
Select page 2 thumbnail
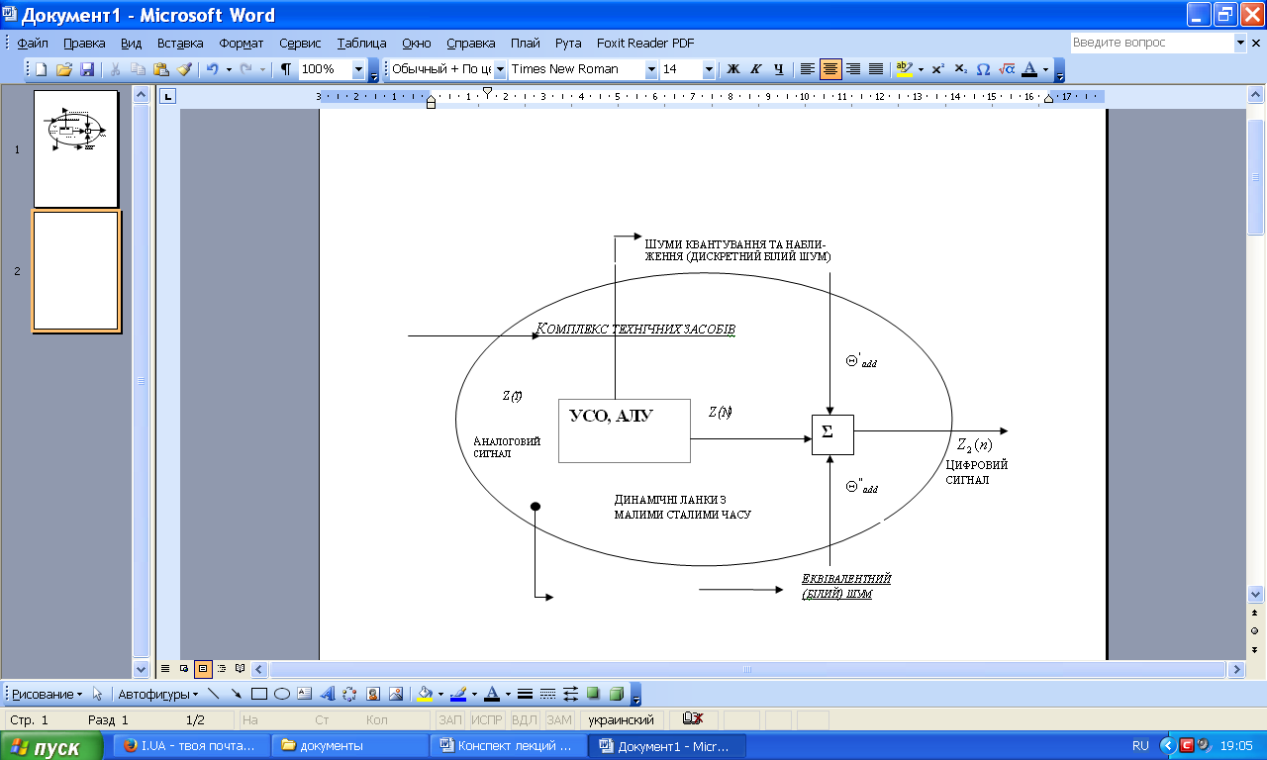76,270
